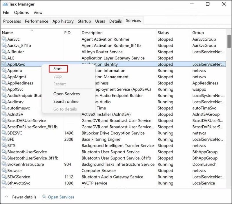Click the gear icon beside AppMgmt
Screen dimensions: 232x204
pos(4,77)
